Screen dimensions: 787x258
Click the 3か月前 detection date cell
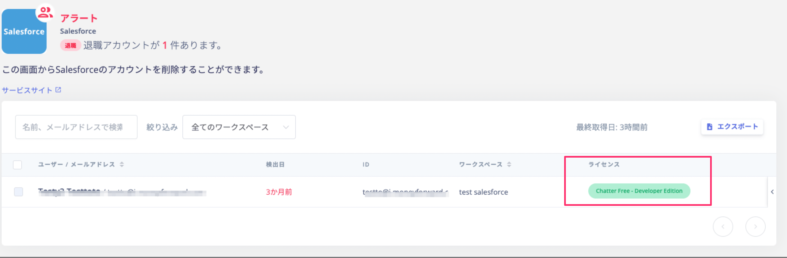[279, 192]
